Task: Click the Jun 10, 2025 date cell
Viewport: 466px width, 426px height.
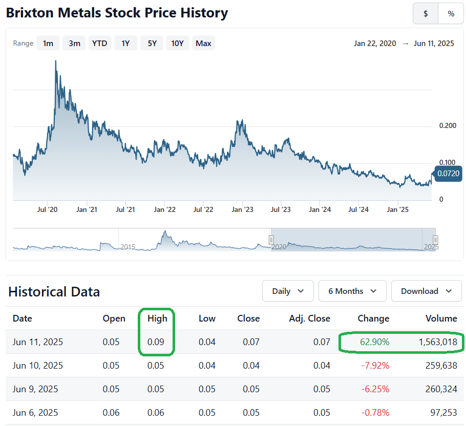Action: (38, 366)
